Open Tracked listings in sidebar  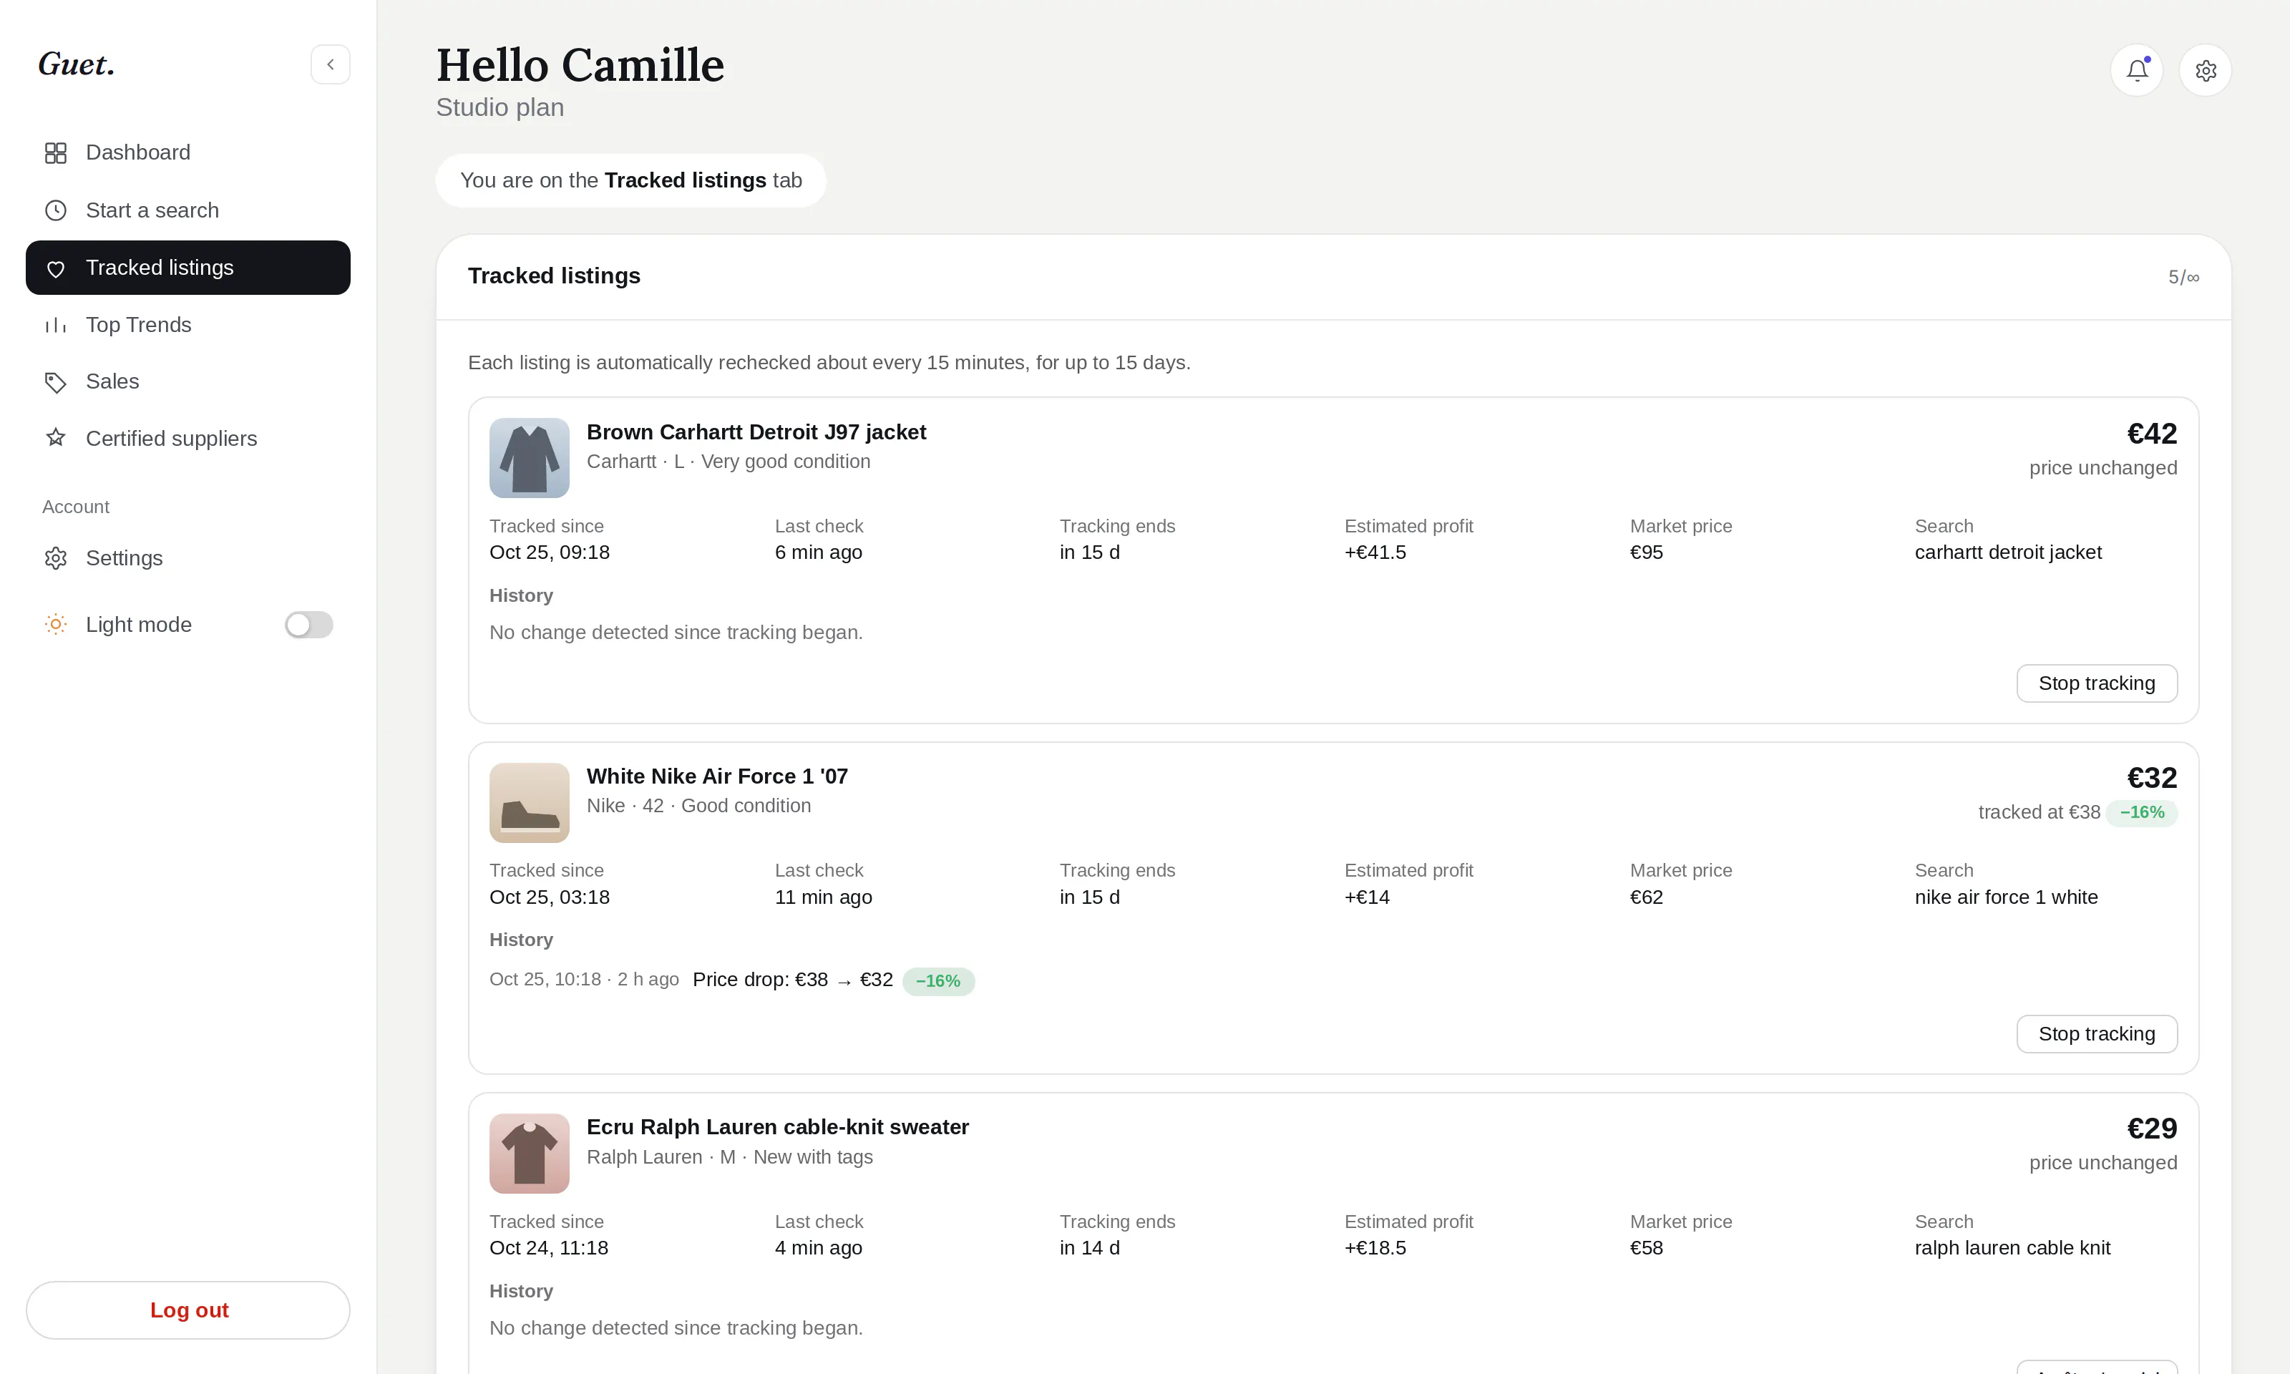188,268
